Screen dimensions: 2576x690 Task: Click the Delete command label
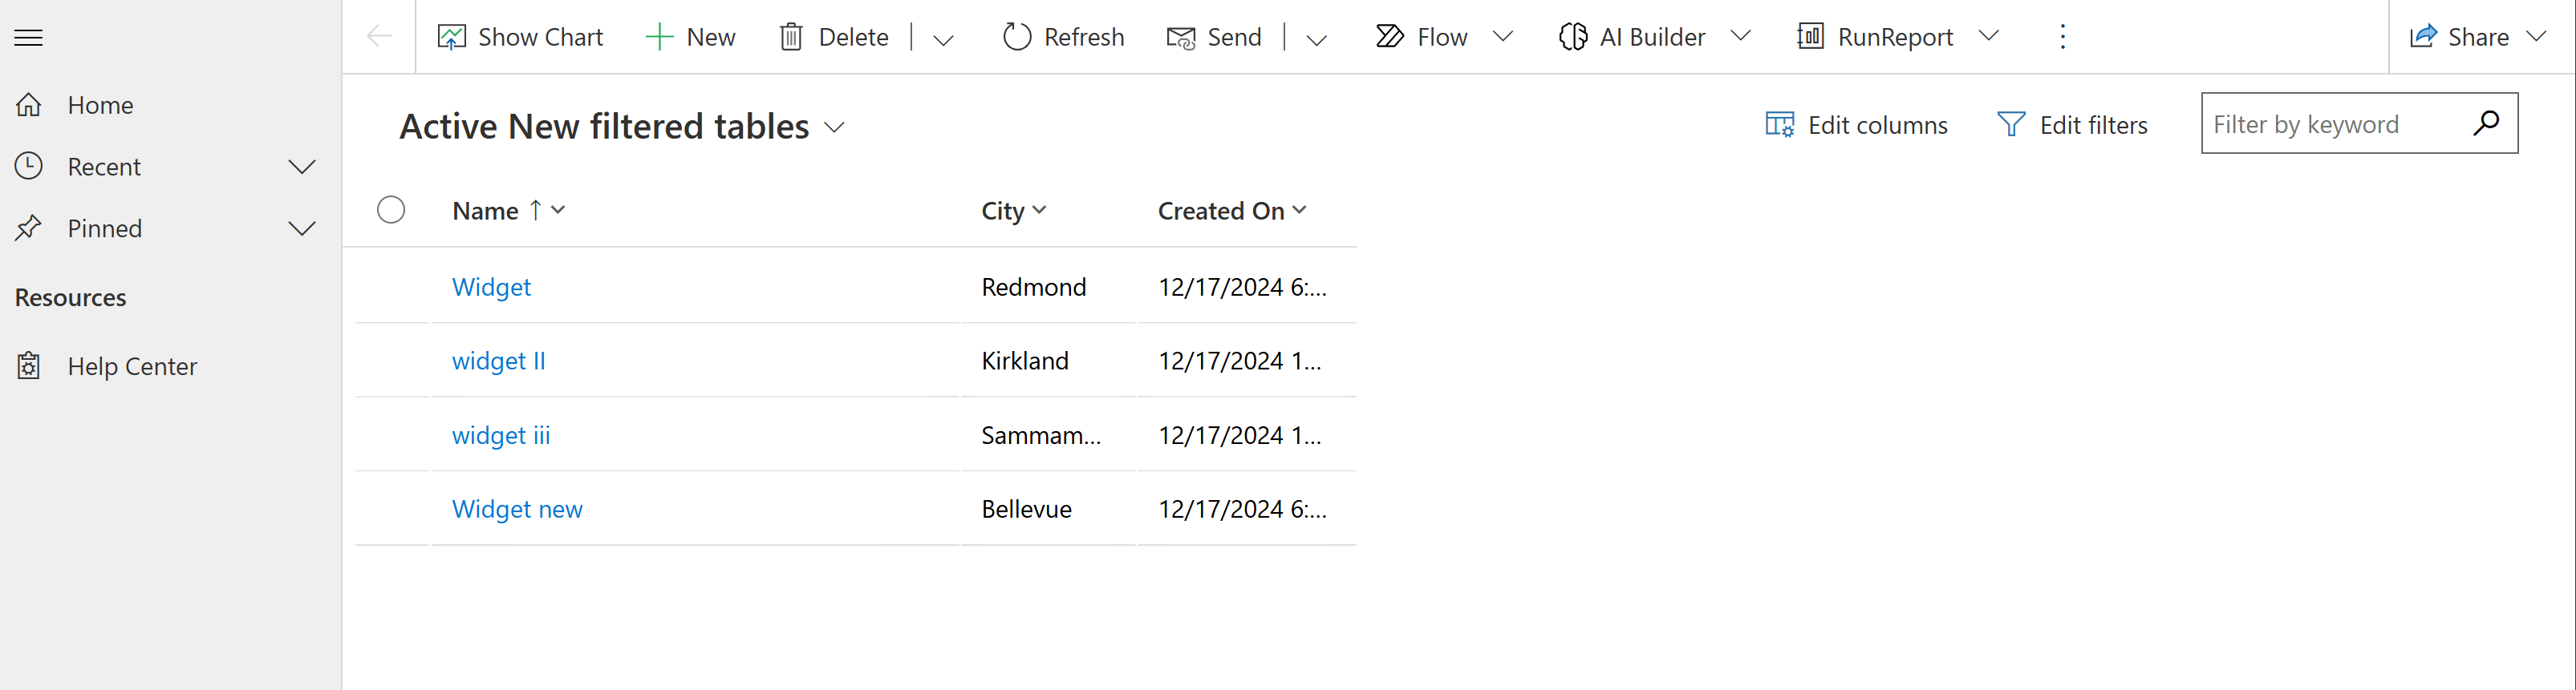pyautogui.click(x=853, y=37)
